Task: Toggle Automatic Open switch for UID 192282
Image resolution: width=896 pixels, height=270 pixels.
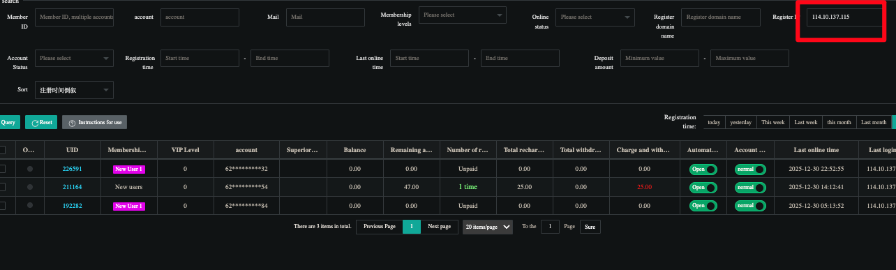Action: click(703, 206)
